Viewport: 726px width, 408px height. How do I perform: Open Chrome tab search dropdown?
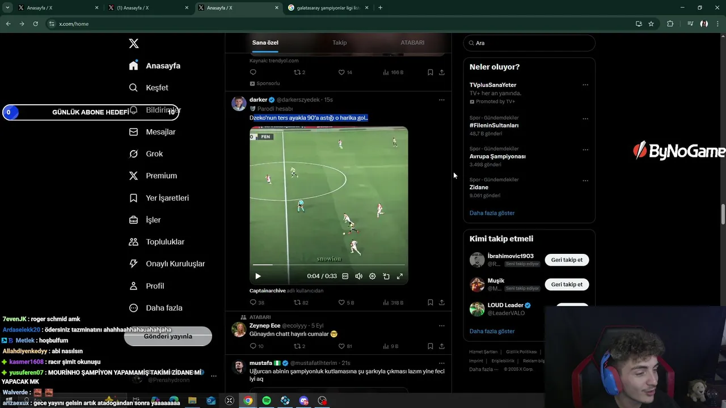click(x=7, y=8)
